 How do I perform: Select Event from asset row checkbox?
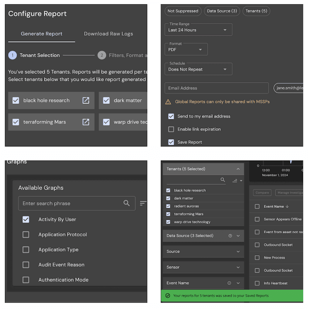[257, 232]
